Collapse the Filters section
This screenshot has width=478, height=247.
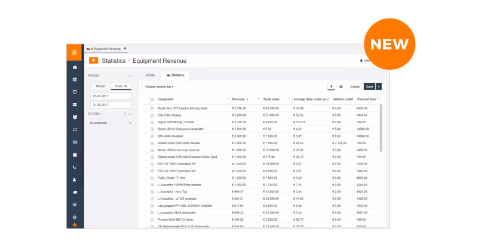[x=130, y=114]
